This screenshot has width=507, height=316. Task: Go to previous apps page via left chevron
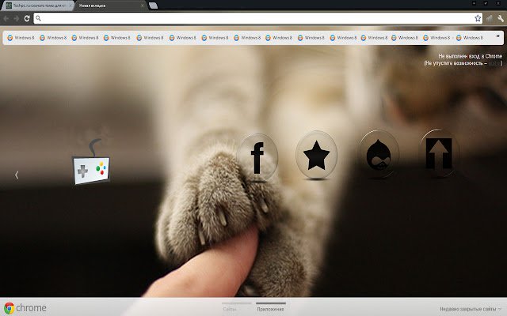17,175
